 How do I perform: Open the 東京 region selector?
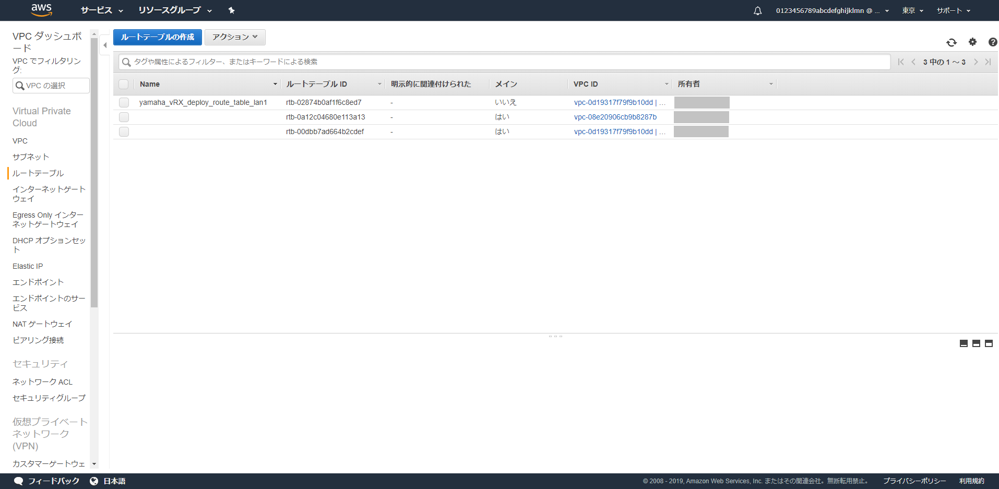(x=912, y=10)
